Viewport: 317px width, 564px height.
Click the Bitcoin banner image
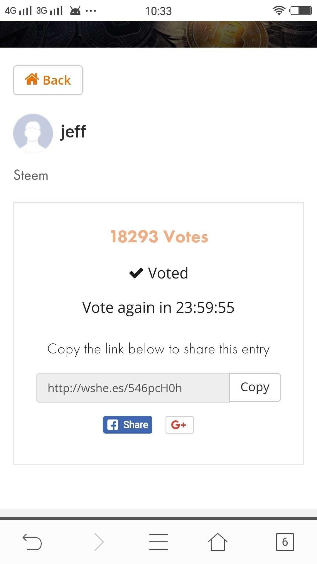pyautogui.click(x=158, y=34)
